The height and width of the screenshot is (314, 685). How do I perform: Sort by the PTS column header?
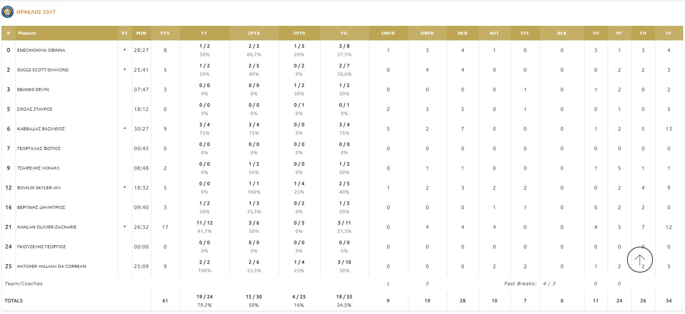(x=165, y=33)
